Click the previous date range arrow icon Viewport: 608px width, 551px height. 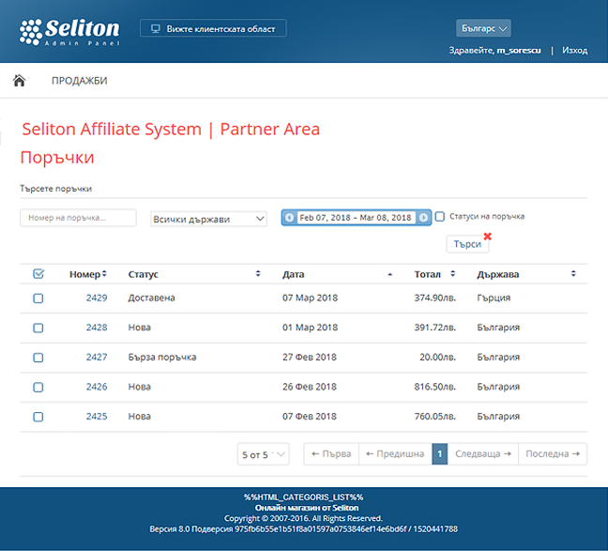pos(289,218)
